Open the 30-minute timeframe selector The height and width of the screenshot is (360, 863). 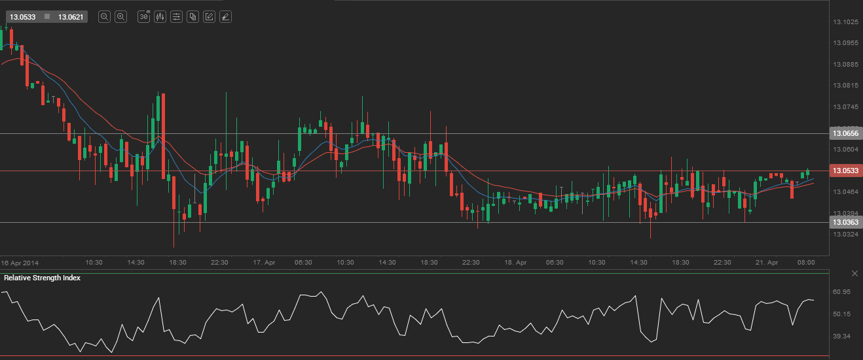[x=144, y=17]
